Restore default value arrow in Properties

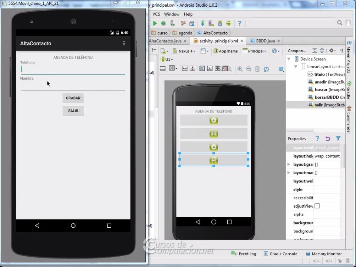327,138
